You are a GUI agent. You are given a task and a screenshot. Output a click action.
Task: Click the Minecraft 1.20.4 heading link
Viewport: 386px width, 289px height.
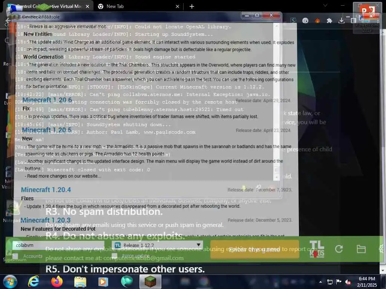click(46, 190)
